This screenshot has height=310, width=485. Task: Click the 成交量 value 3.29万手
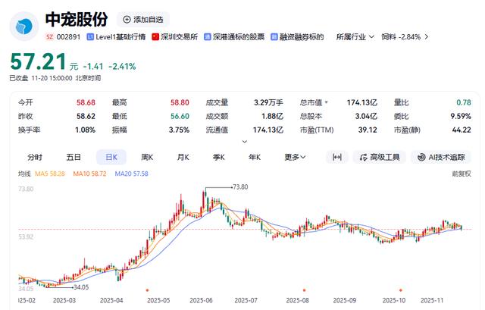268,102
